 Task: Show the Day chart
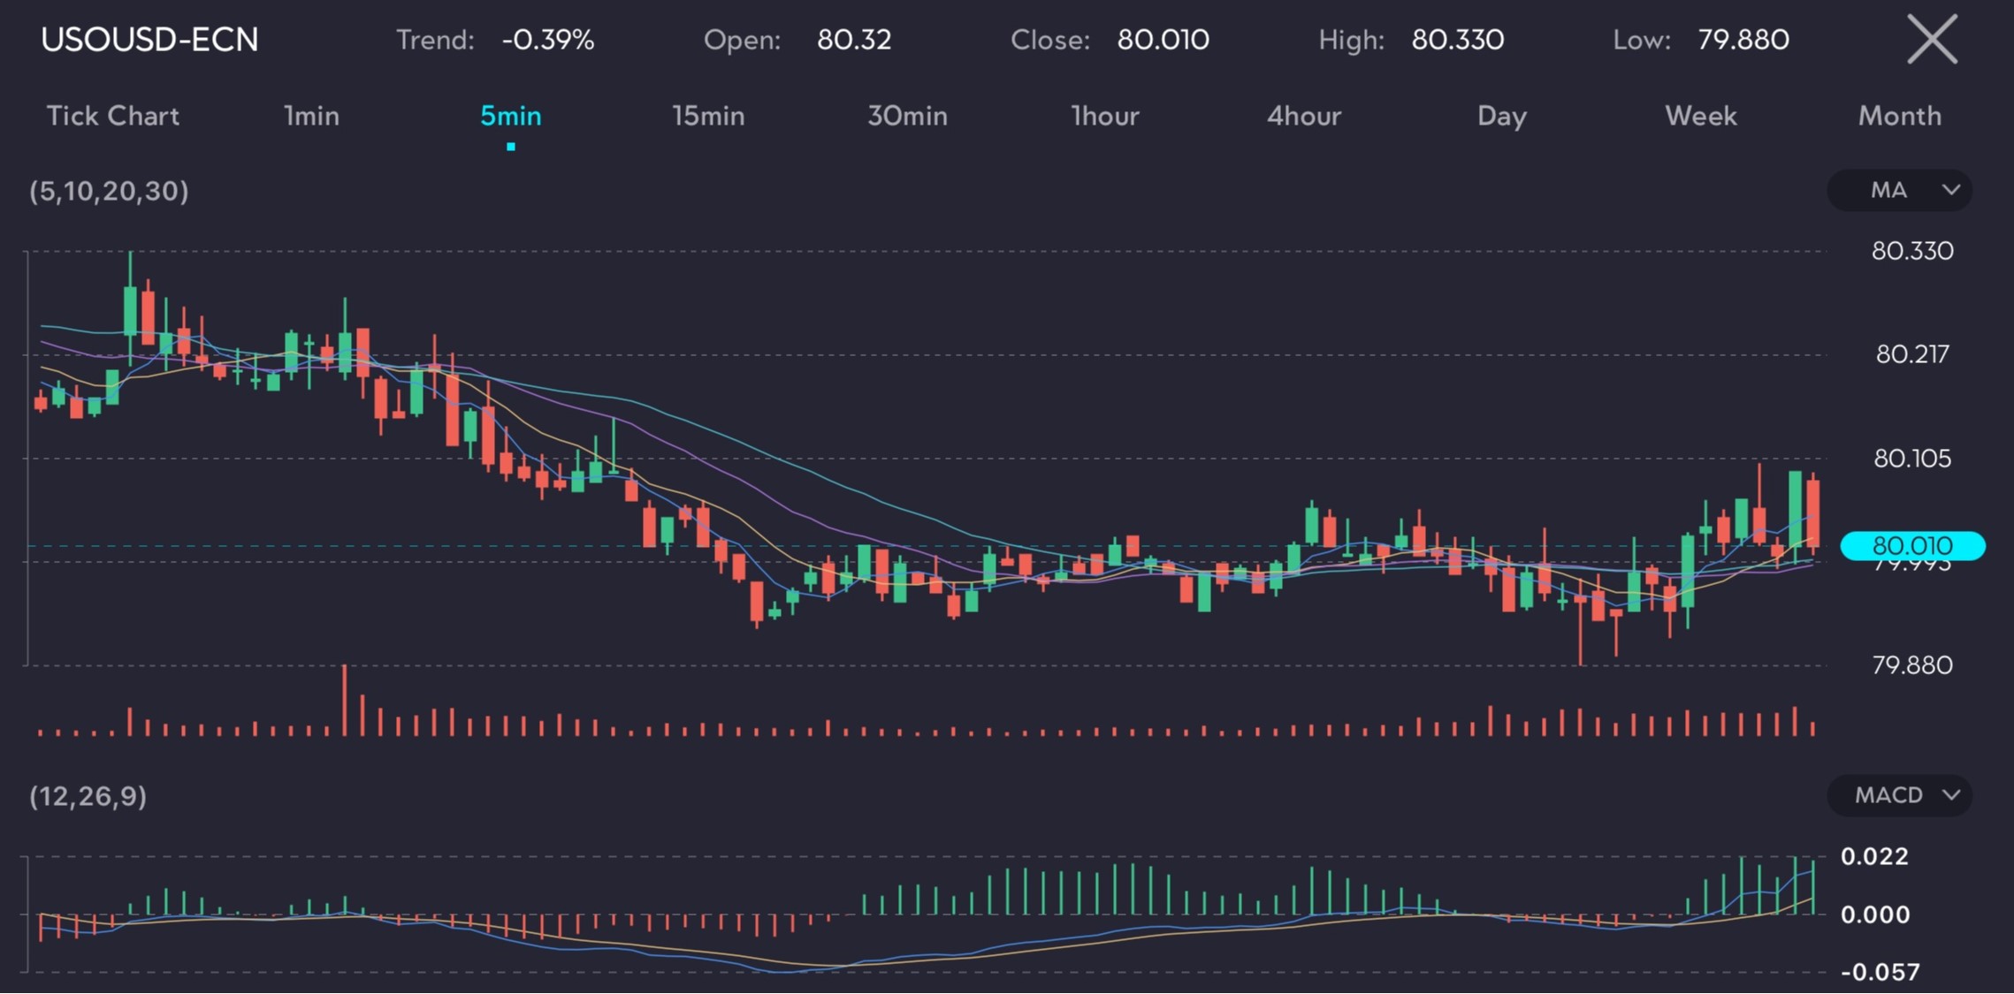coord(1502,116)
